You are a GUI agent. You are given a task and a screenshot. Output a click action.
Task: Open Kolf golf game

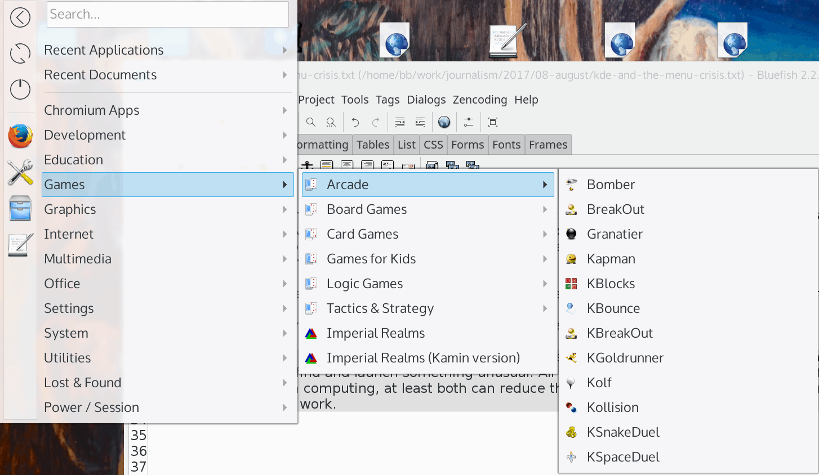point(688,383)
